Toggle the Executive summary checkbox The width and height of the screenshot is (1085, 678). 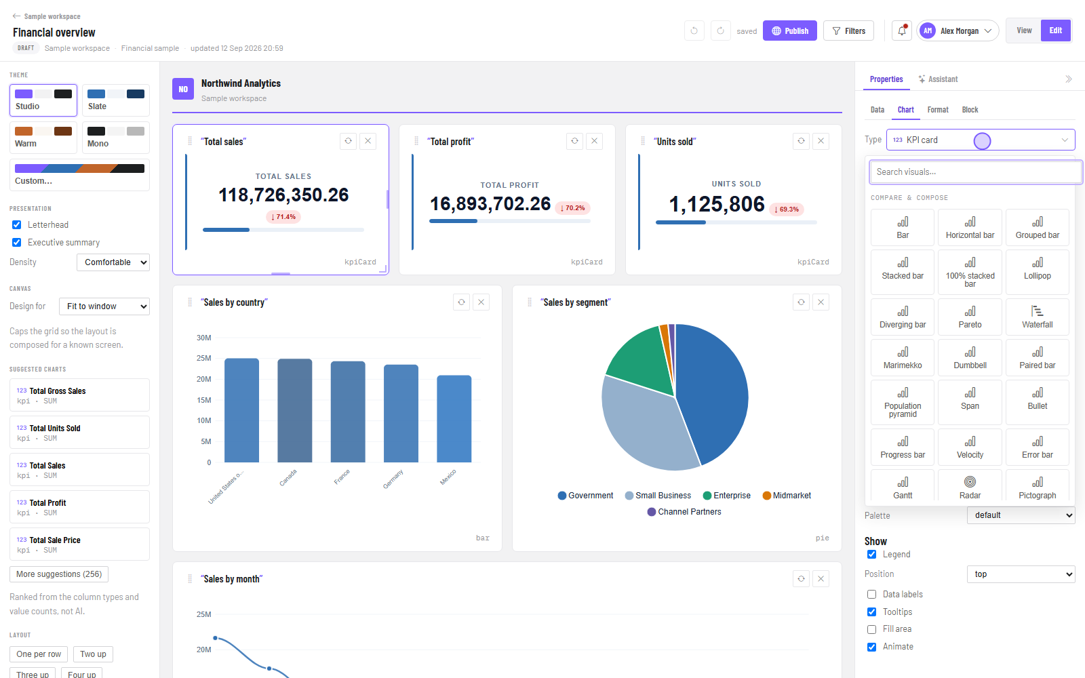pyautogui.click(x=17, y=243)
